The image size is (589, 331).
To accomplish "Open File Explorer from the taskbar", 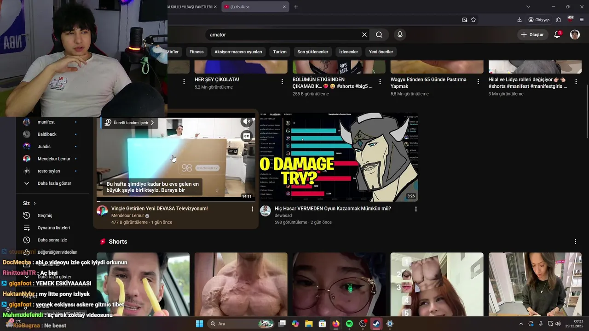I will tap(309, 324).
